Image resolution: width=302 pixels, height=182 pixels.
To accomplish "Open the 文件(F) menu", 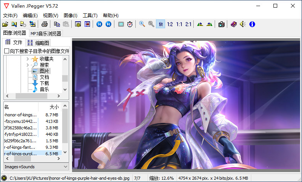I will (x=10, y=15).
